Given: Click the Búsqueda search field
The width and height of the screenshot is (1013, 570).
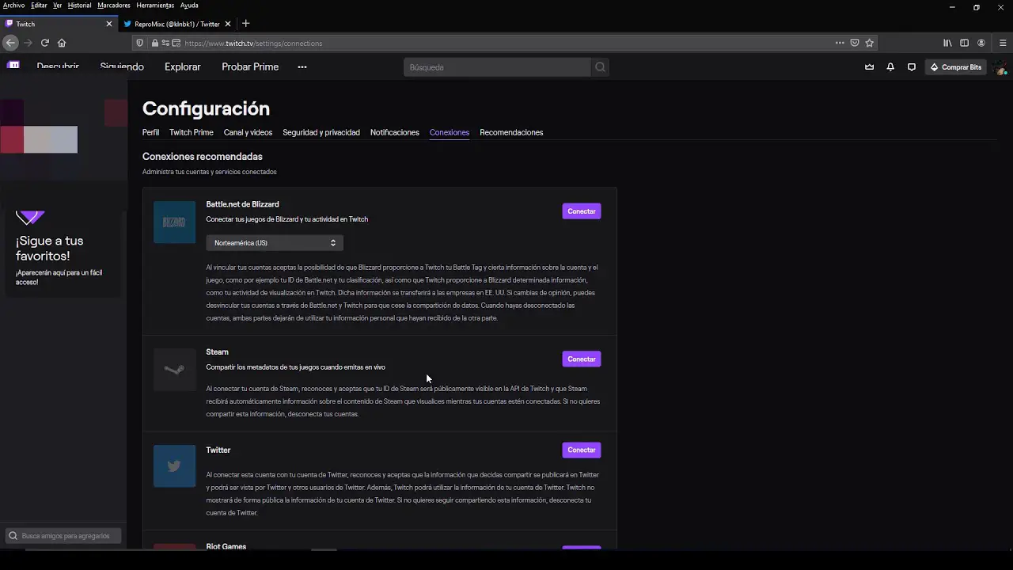Looking at the screenshot, I should 497,67.
